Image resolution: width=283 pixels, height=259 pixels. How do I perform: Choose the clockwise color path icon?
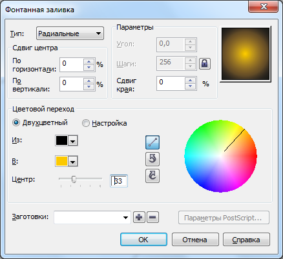[152, 176]
